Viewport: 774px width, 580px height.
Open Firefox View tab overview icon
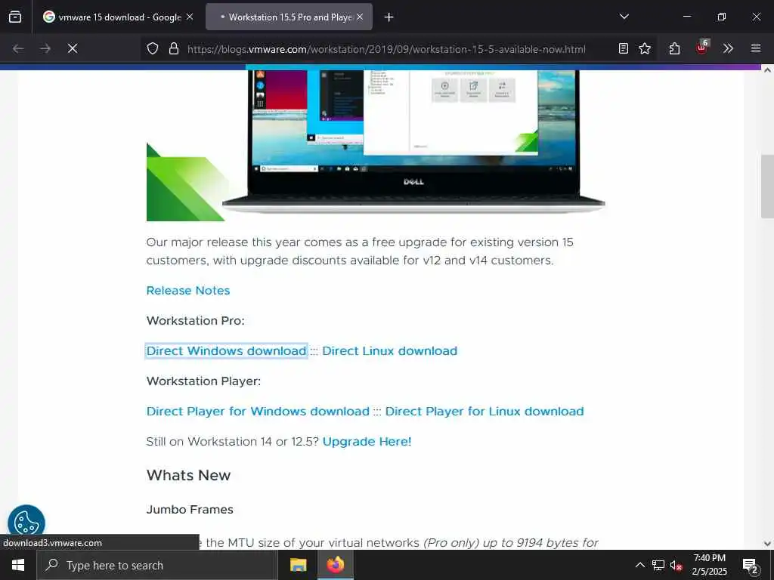point(15,17)
